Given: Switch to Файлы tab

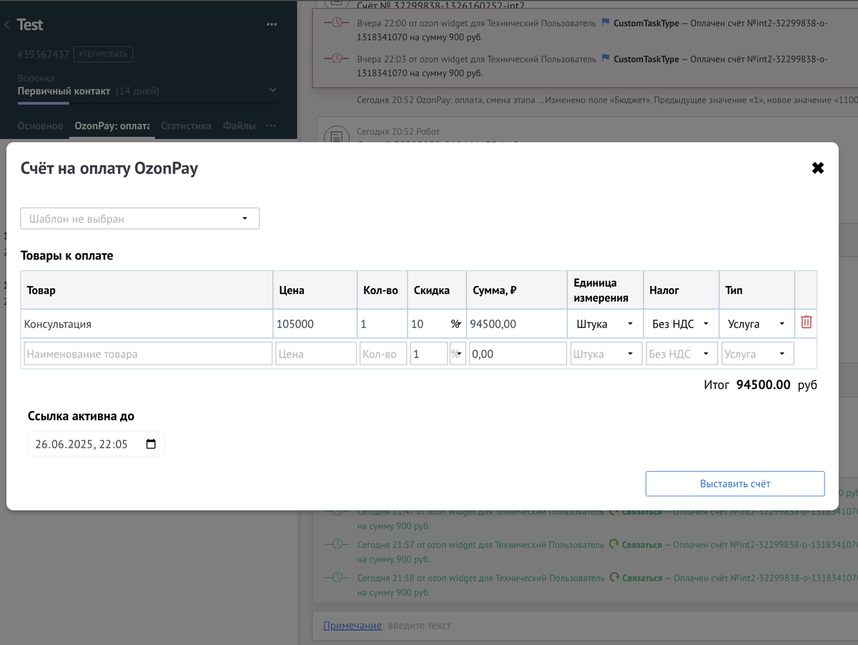Looking at the screenshot, I should (x=239, y=126).
